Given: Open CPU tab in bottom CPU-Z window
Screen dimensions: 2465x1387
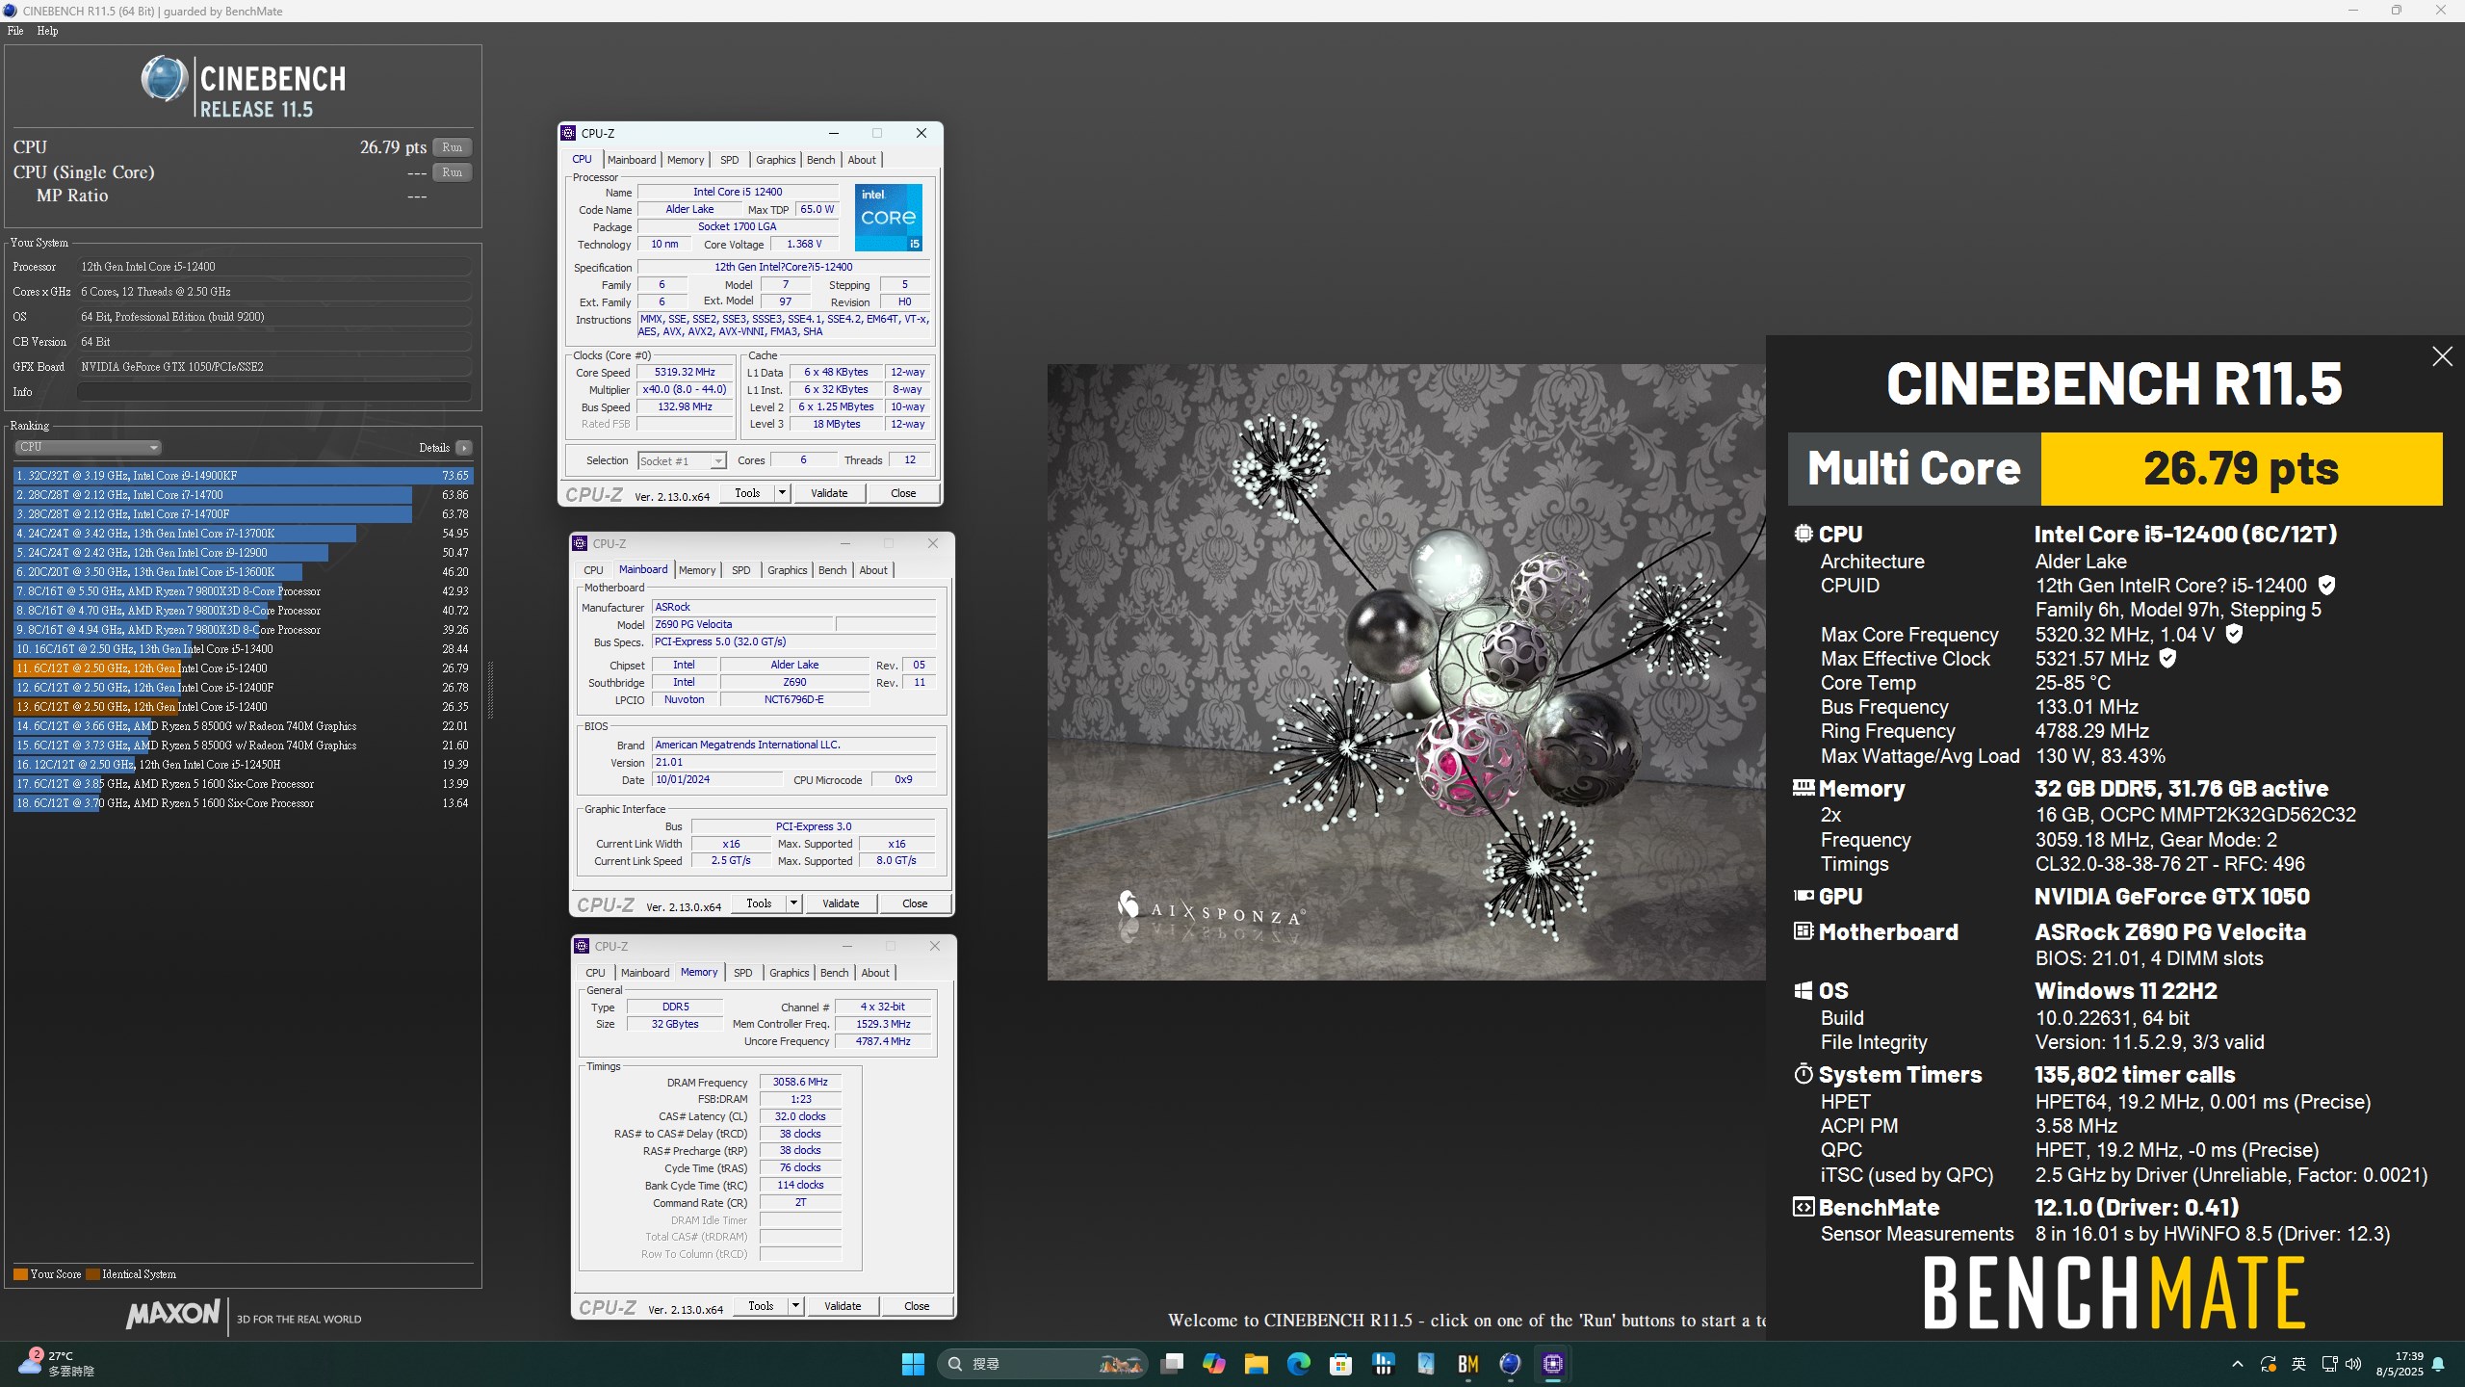Looking at the screenshot, I should point(596,973).
